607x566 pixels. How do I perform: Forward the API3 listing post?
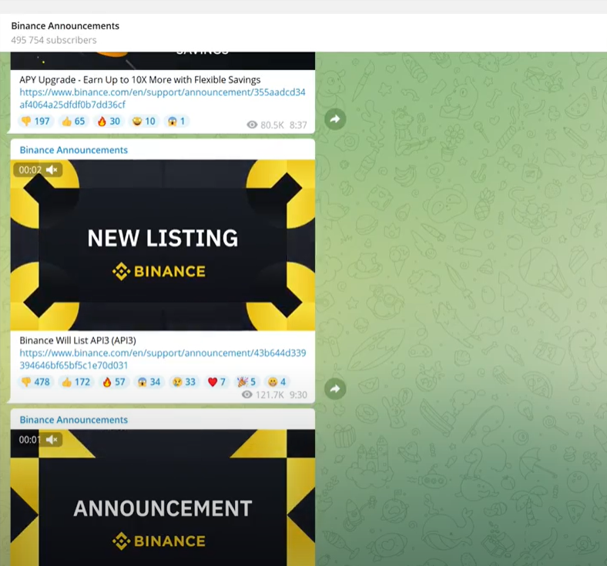pyautogui.click(x=335, y=389)
